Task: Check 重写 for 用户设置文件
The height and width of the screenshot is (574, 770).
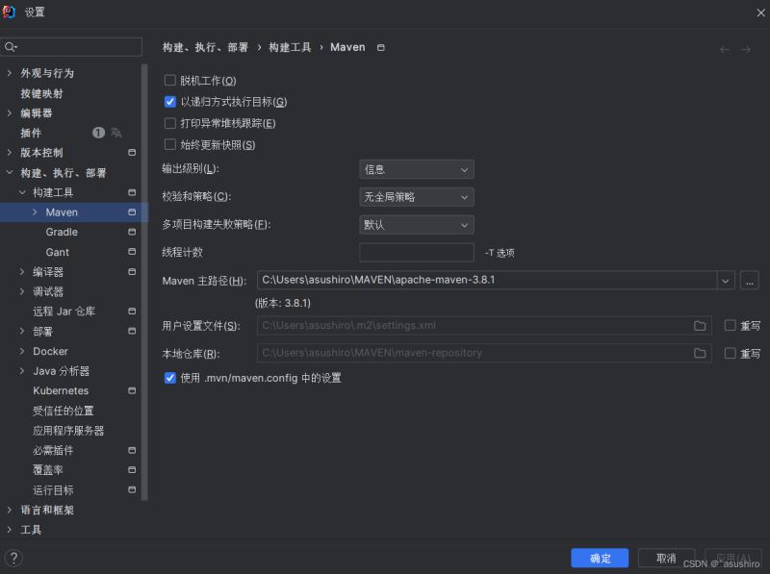Action: pos(731,325)
